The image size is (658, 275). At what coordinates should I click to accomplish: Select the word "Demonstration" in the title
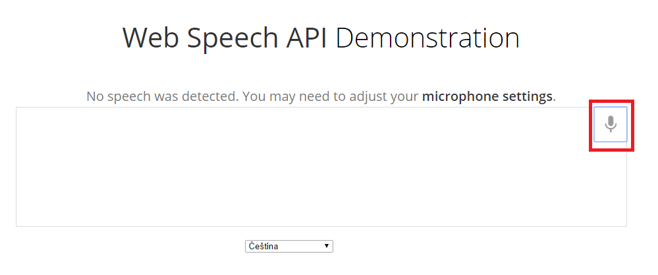[x=427, y=38]
